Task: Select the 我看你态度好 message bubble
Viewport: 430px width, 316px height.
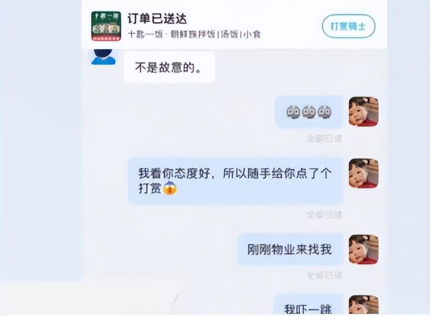Action: pos(235,181)
